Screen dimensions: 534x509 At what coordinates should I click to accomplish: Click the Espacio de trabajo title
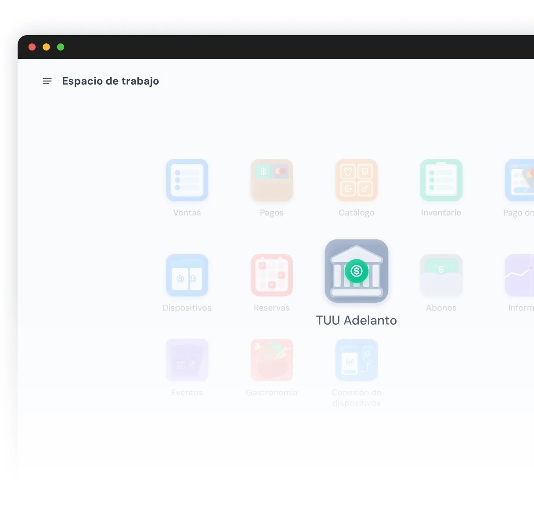pyautogui.click(x=111, y=81)
